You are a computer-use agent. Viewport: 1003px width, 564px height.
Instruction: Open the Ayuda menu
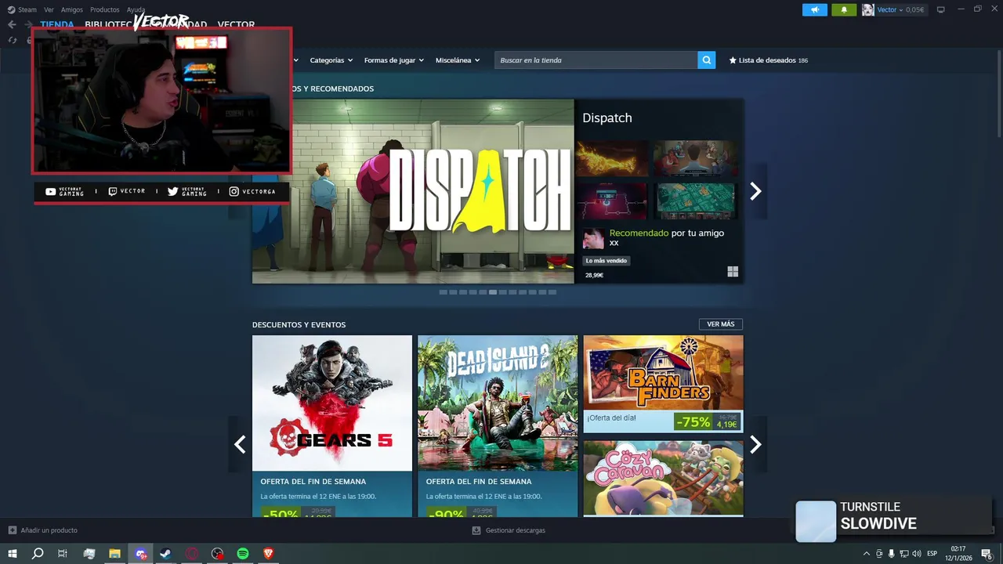[136, 9]
